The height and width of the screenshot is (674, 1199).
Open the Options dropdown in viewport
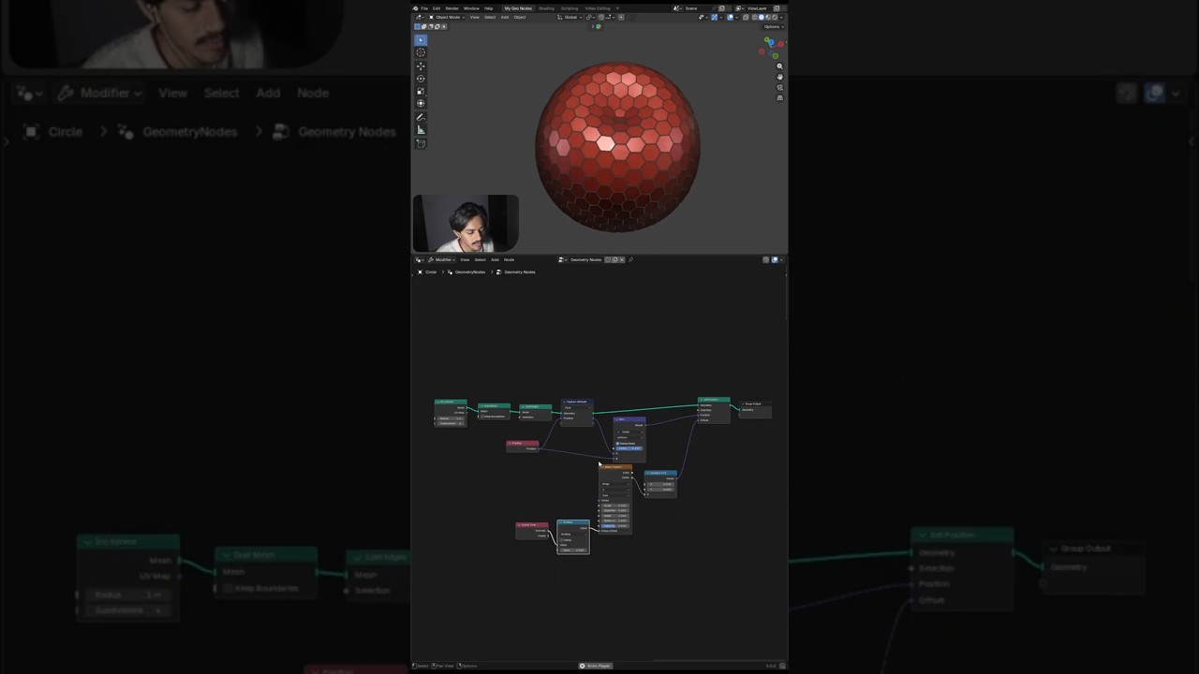click(772, 27)
